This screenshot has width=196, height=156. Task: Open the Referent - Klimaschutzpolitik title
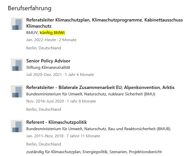(57, 122)
